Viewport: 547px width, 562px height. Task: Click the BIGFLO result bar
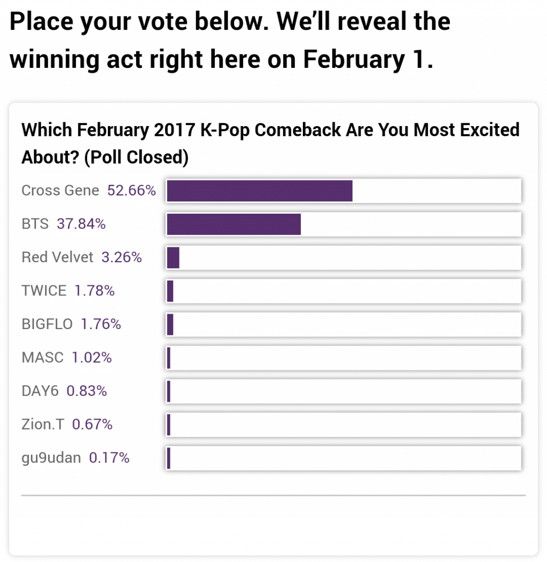[343, 324]
